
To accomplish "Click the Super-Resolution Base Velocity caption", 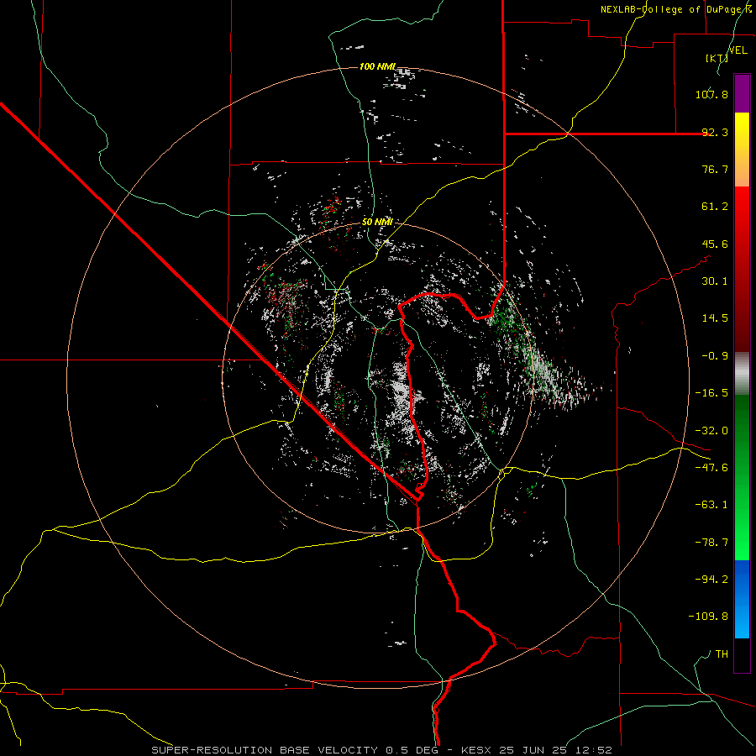I will (x=381, y=750).
